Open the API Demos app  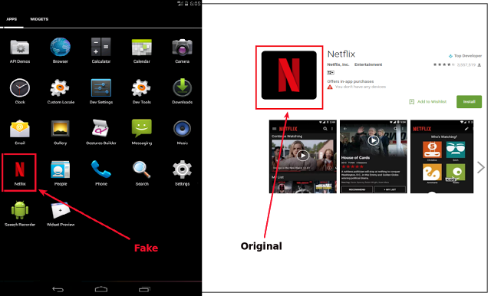coord(20,51)
